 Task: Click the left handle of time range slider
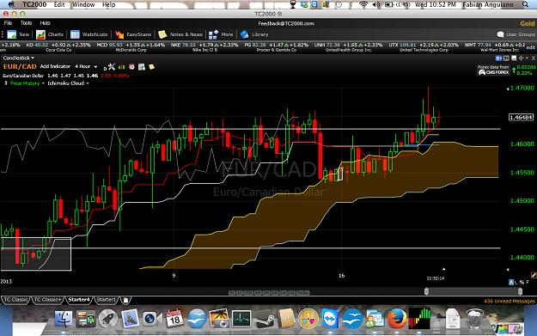click(x=426, y=291)
